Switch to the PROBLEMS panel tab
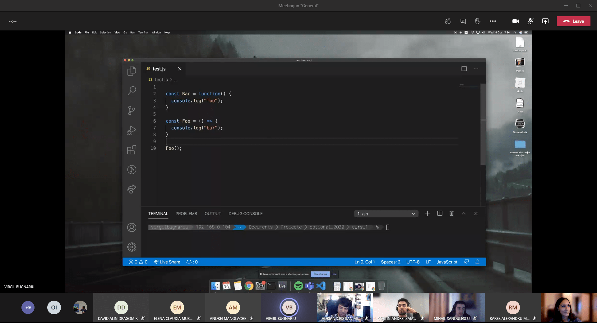 (186, 214)
